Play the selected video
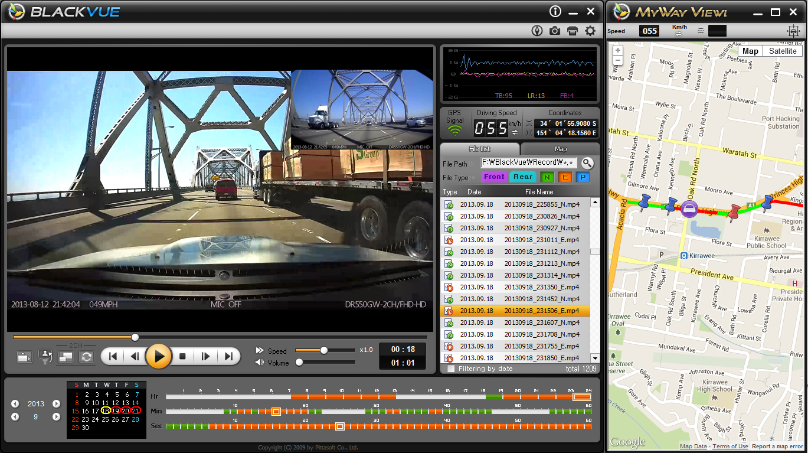 pyautogui.click(x=158, y=356)
